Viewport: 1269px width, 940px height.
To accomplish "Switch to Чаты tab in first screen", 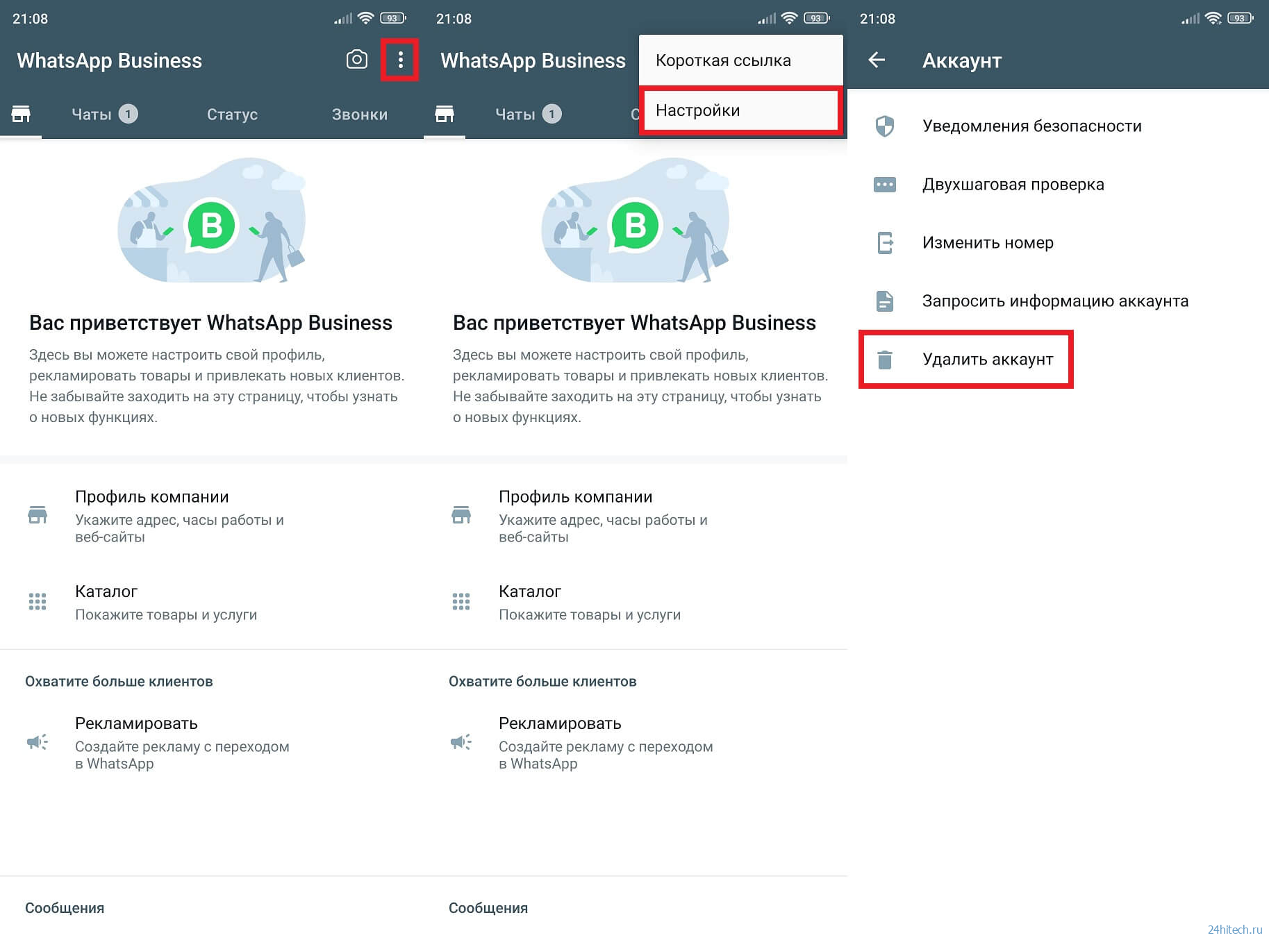I will (105, 114).
